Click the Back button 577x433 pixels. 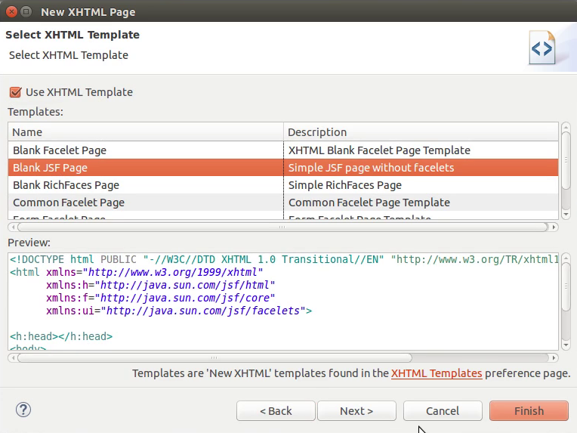pos(276,410)
